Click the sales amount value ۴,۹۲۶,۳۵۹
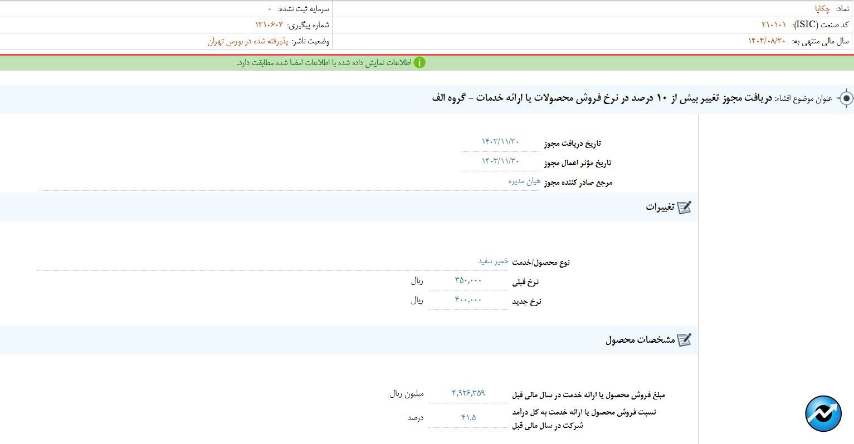This screenshot has height=444, width=854. coord(468,393)
